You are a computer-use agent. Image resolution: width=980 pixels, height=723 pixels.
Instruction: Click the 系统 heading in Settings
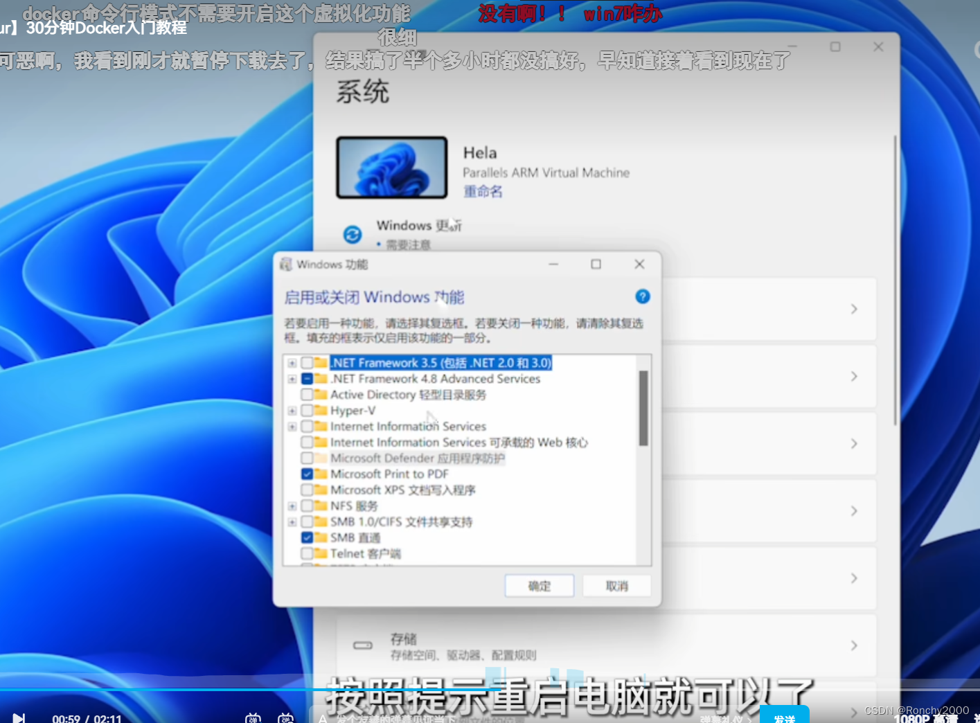(x=363, y=91)
